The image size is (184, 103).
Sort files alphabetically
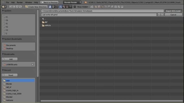pos(61,7)
